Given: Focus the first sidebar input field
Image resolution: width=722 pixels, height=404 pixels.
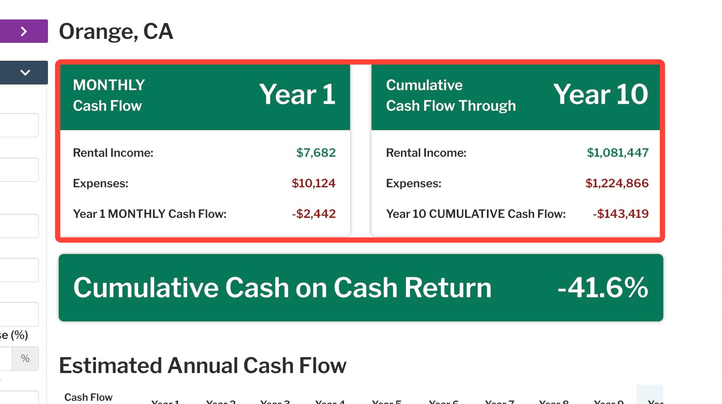Looking at the screenshot, I should click(x=19, y=125).
